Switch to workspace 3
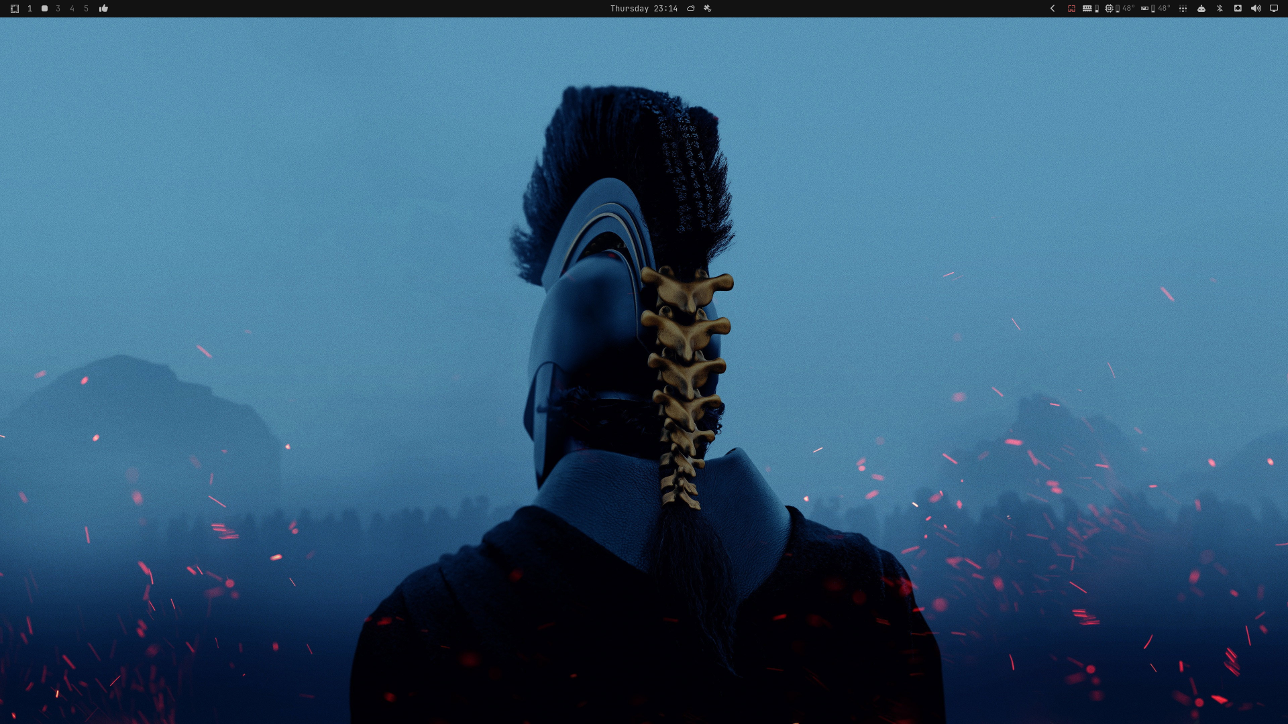This screenshot has width=1288, height=724. [58, 9]
